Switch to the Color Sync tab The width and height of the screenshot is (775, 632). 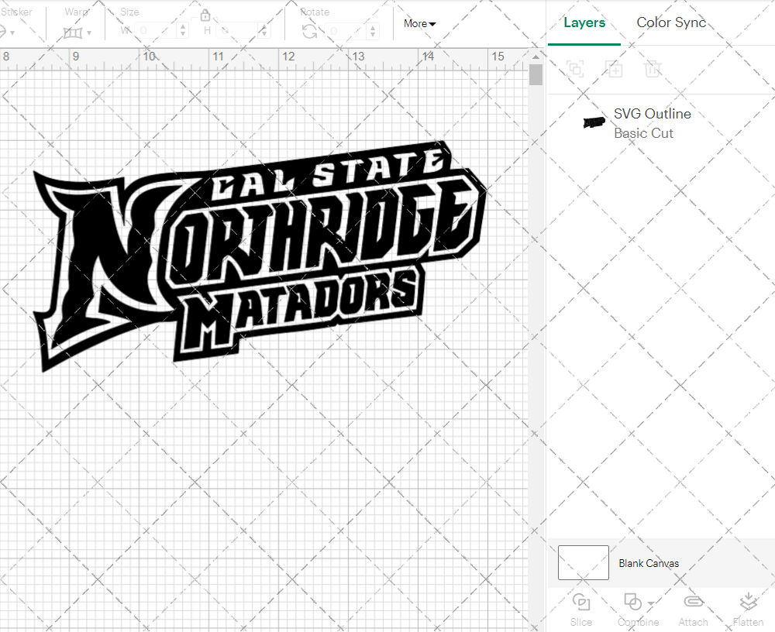tap(671, 22)
